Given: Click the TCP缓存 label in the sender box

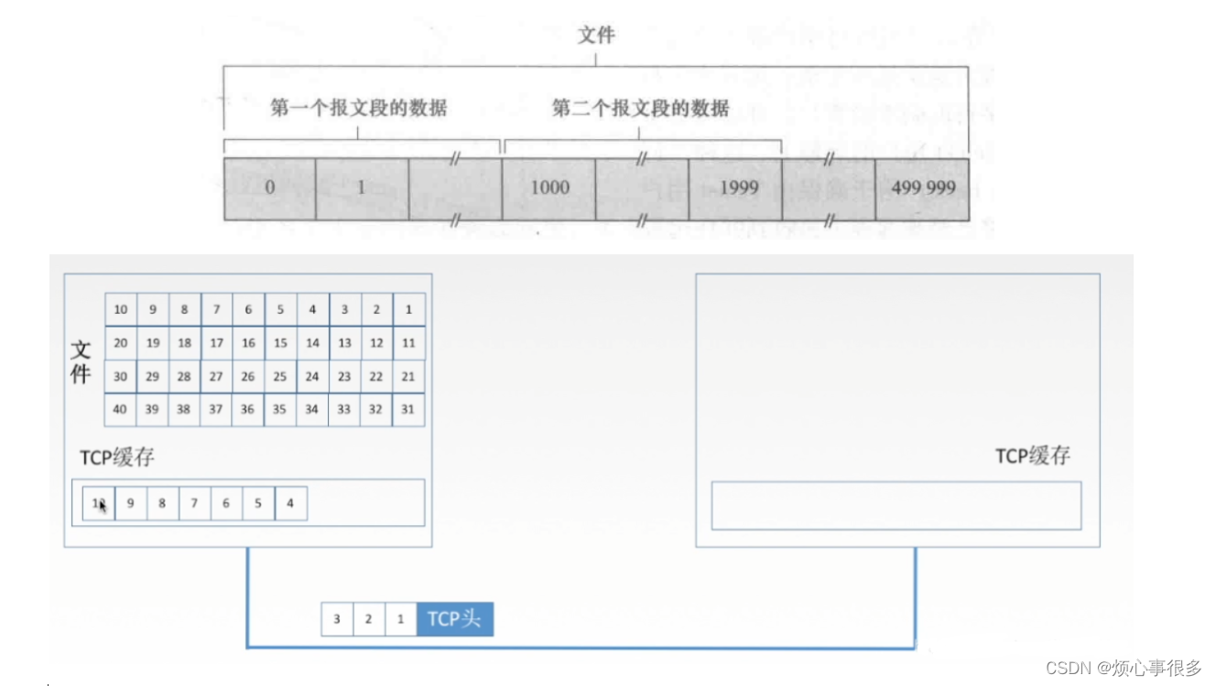Looking at the screenshot, I should (x=117, y=457).
